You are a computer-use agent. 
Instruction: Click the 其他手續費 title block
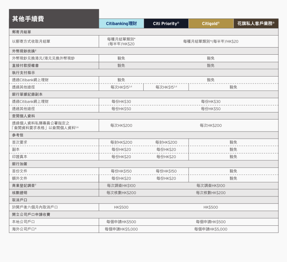click(x=28, y=19)
